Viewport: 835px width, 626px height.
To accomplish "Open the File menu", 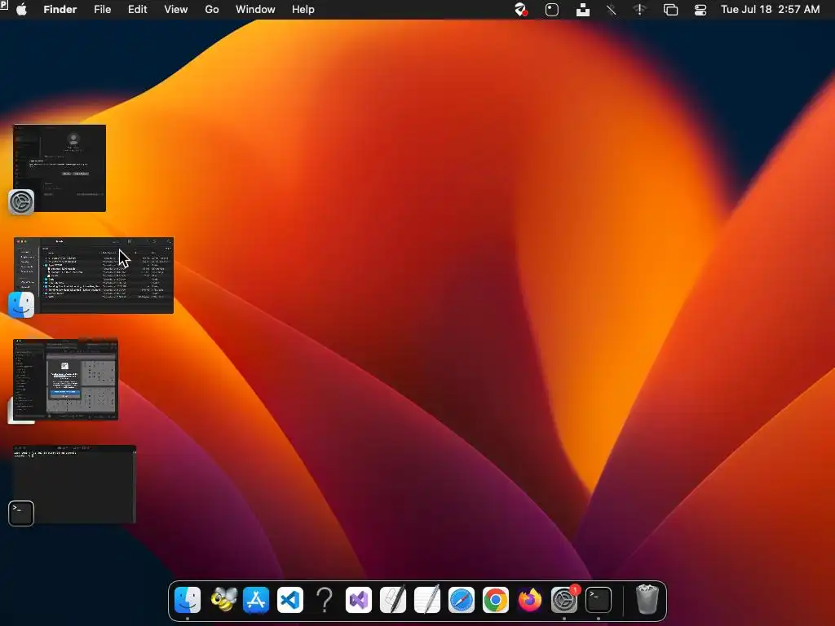I will [x=102, y=10].
